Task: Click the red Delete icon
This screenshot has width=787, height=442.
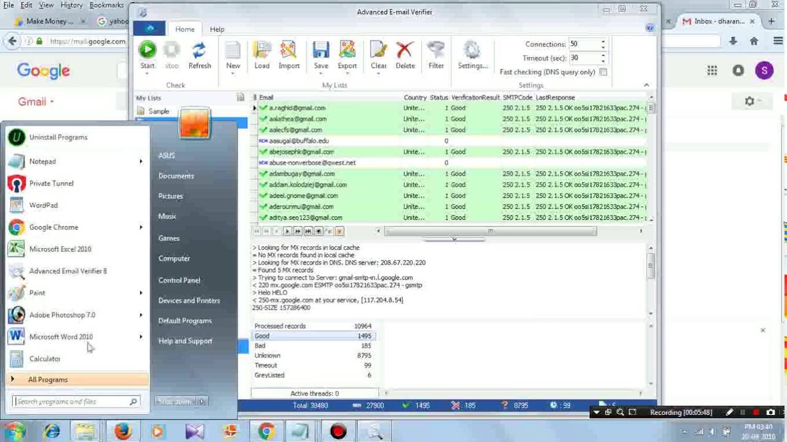Action: click(405, 50)
